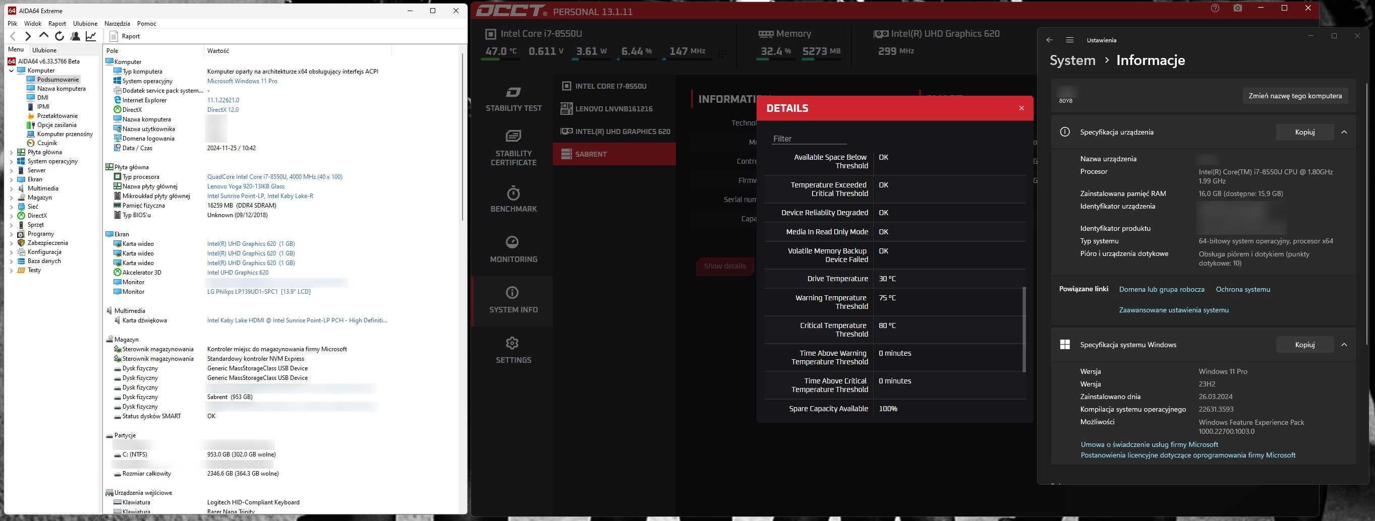1375x521 pixels.
Task: Click info icon beside Specyfikacja urządzenia
Action: click(x=1064, y=132)
